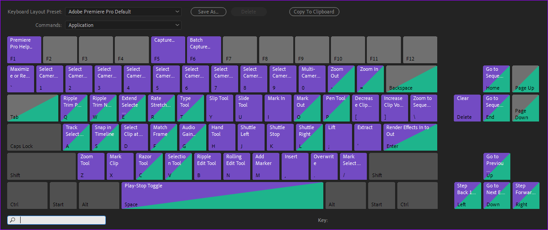The width and height of the screenshot is (548, 230).
Task: Select the comma Insert key
Action: (295, 166)
